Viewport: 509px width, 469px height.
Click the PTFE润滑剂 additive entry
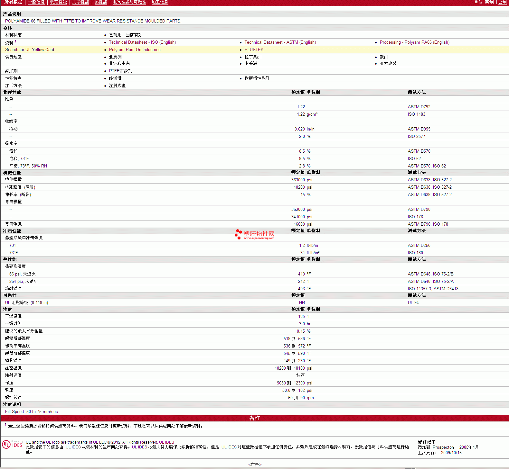click(120, 71)
